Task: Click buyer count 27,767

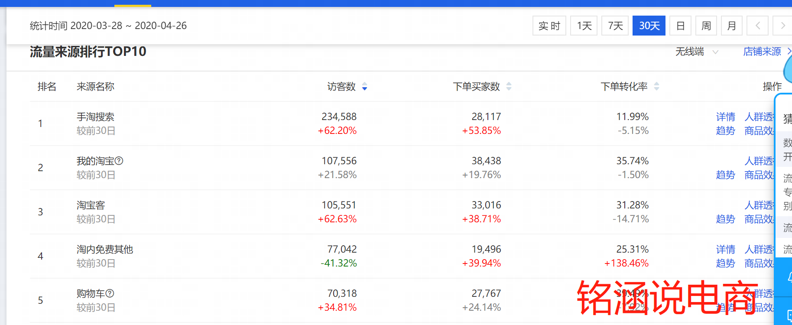Action: pos(486,293)
